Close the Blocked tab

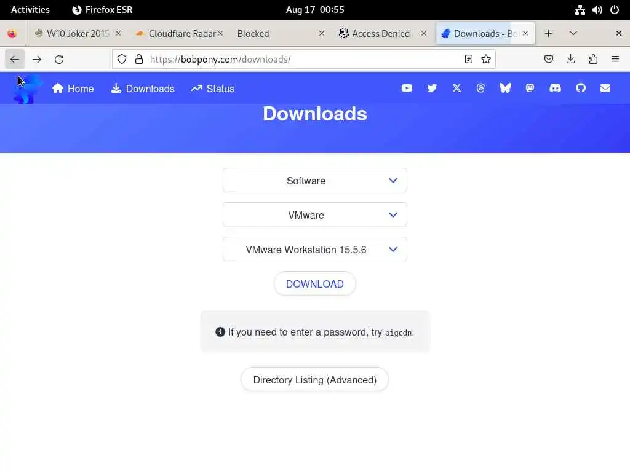pos(321,34)
